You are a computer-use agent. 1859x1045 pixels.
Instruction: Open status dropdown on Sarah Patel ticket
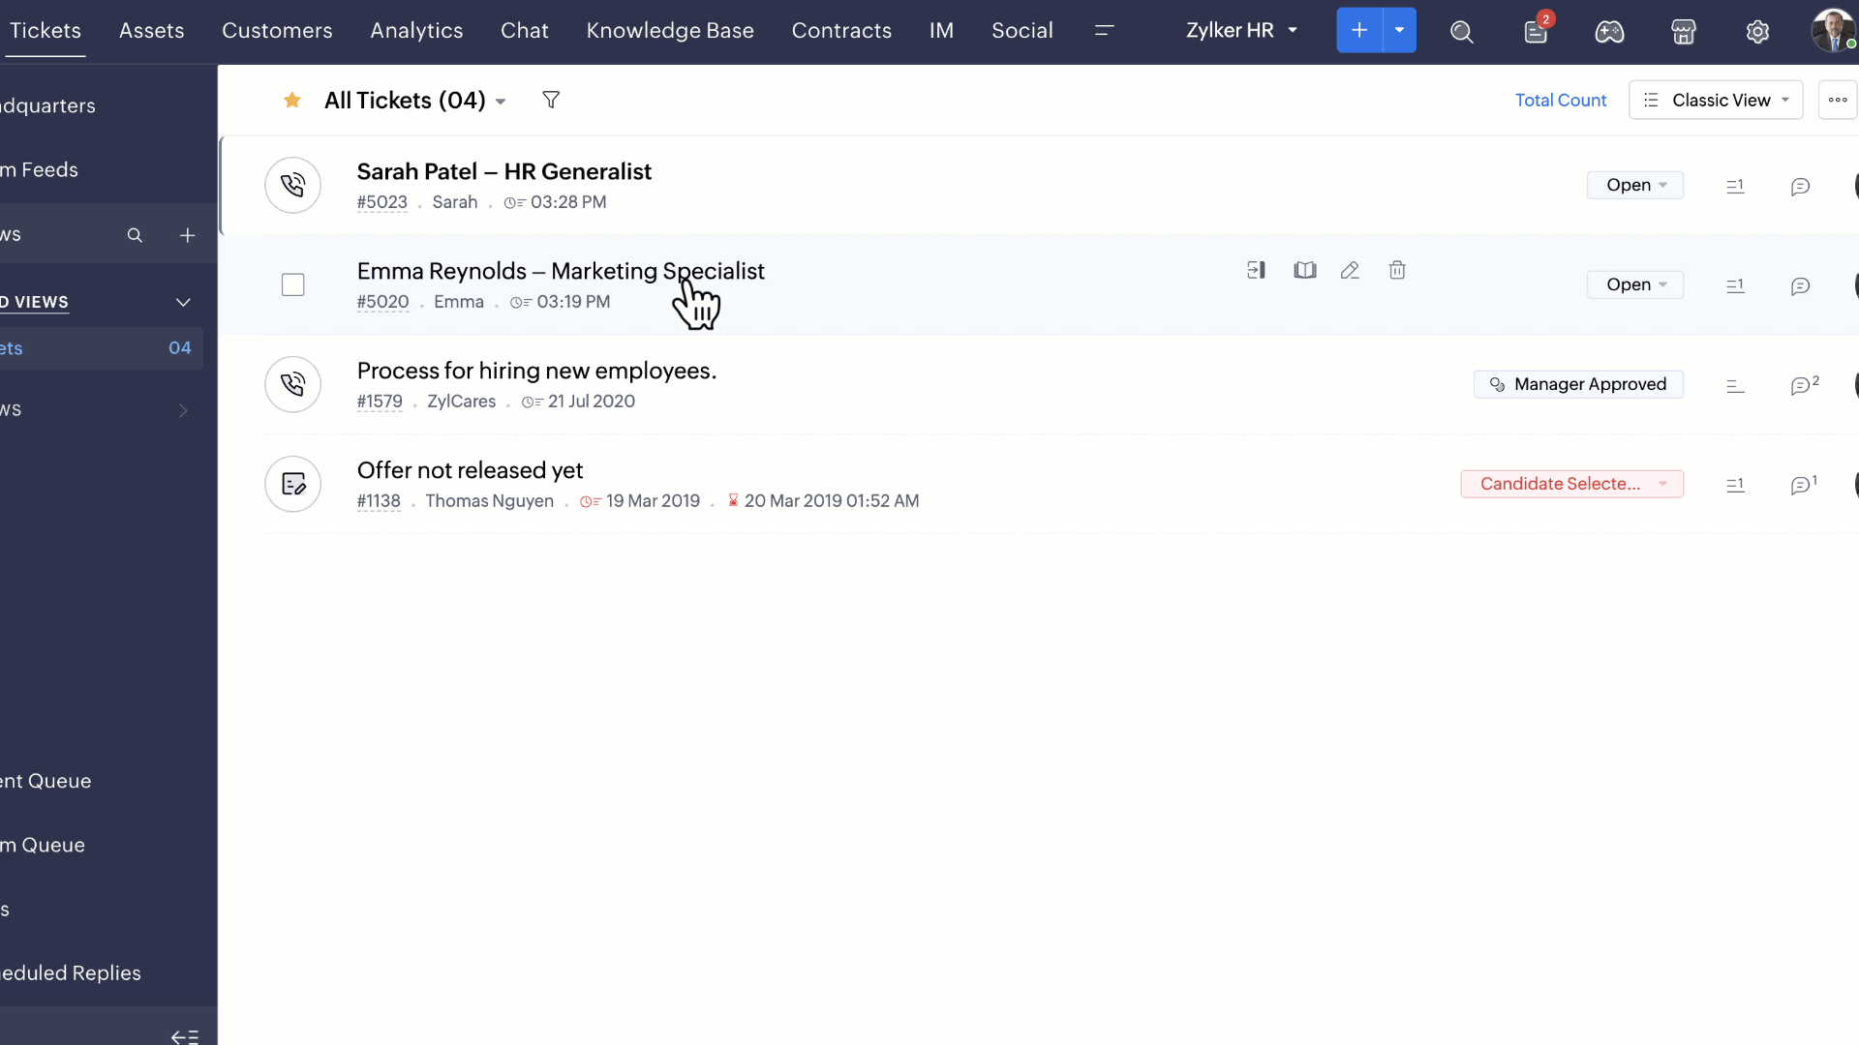pos(1634,185)
